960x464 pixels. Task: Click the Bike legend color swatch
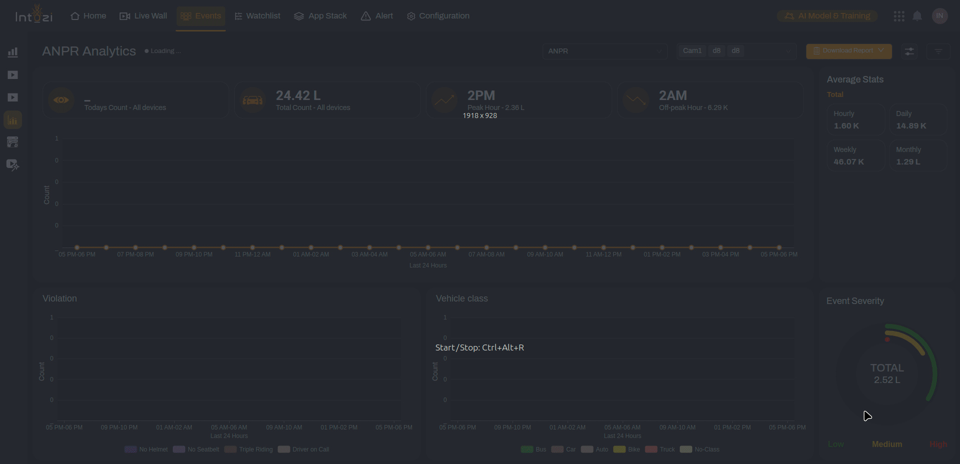619,449
